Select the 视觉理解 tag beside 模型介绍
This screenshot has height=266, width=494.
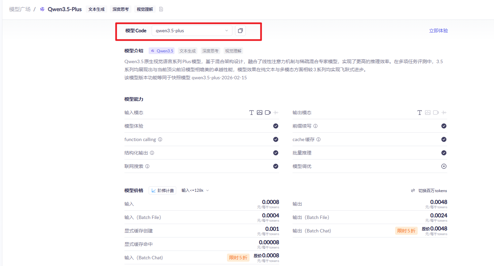click(233, 51)
